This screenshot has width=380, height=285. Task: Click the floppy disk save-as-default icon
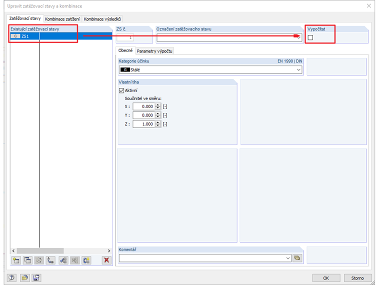[x=36, y=277]
